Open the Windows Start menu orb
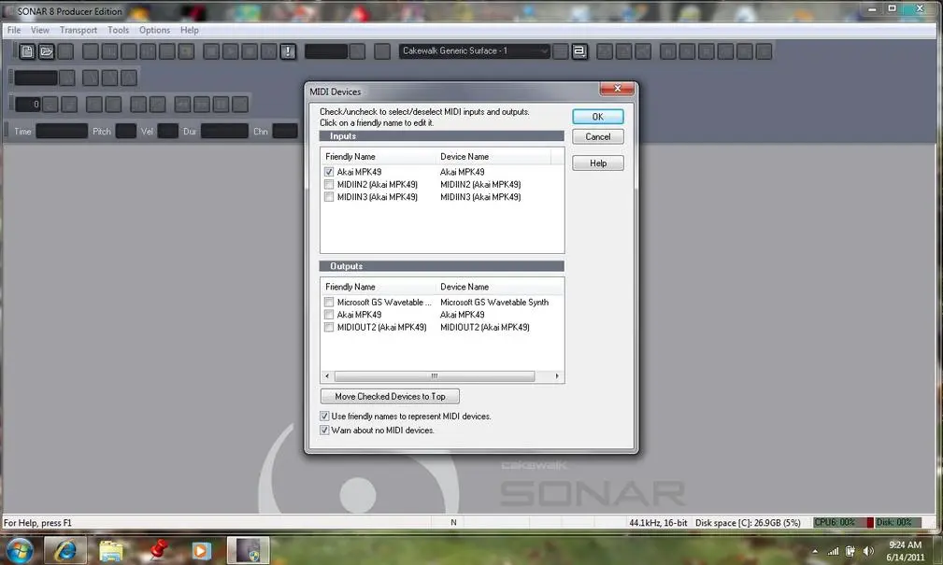This screenshot has height=565, width=943. [20, 550]
